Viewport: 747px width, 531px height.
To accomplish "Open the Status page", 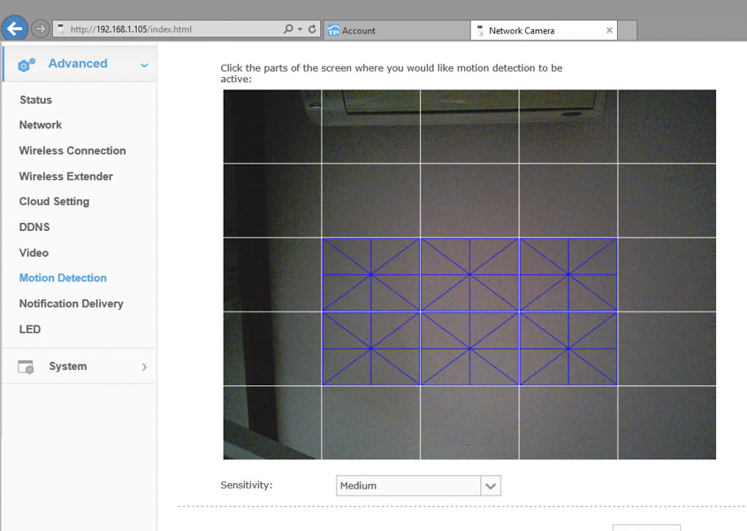I will pyautogui.click(x=35, y=100).
